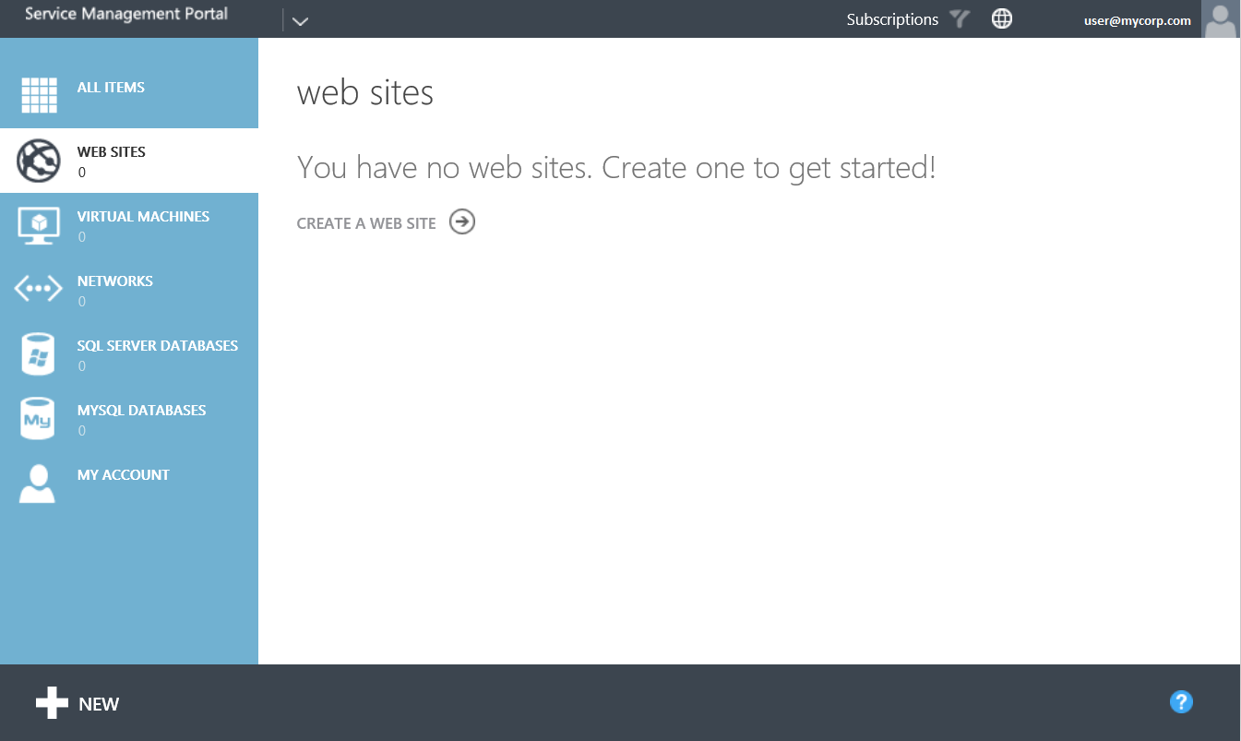Click the plus icon beside NEW

click(x=52, y=703)
